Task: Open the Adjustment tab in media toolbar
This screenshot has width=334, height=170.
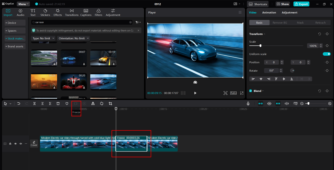Action: [x=113, y=13]
